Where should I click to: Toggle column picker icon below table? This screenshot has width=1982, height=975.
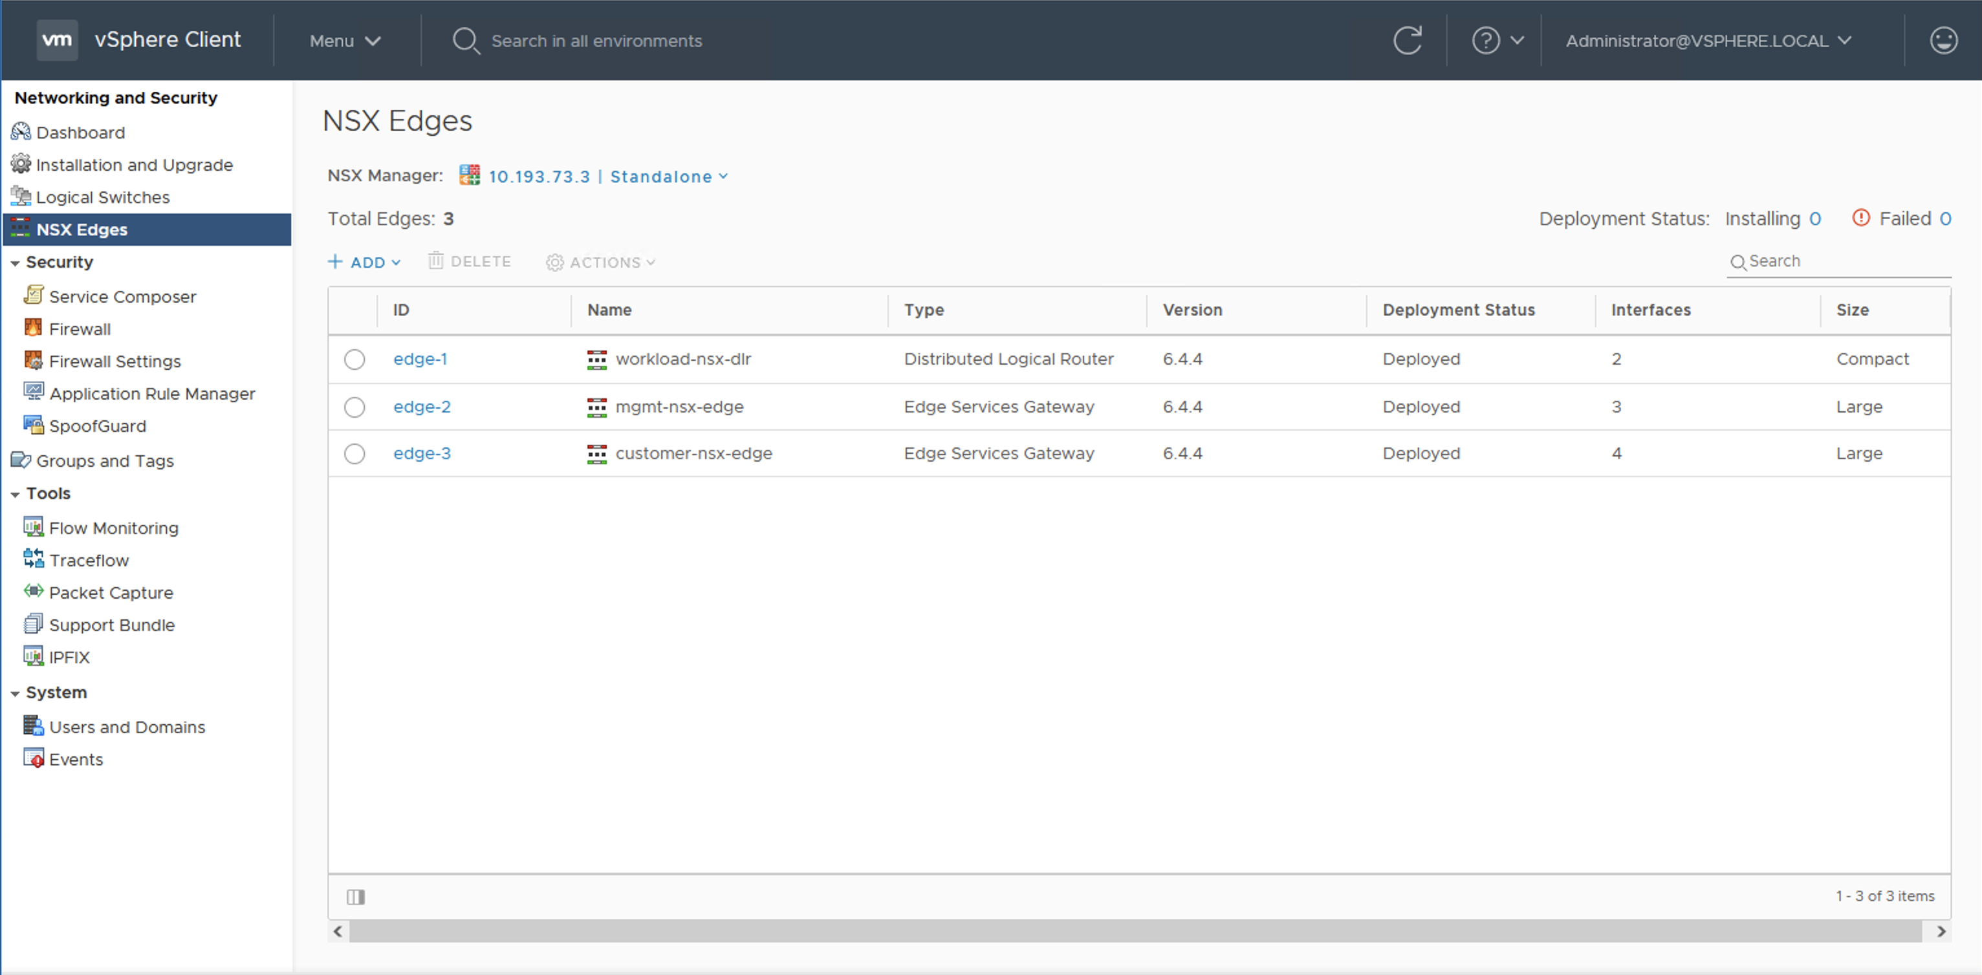[356, 897]
